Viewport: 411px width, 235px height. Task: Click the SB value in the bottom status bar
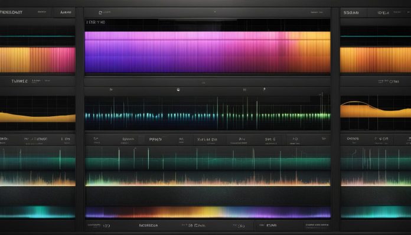190,226
